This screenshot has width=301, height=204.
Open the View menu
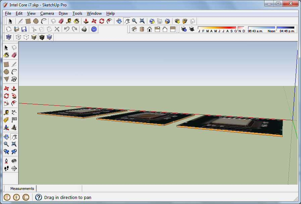tap(31, 13)
